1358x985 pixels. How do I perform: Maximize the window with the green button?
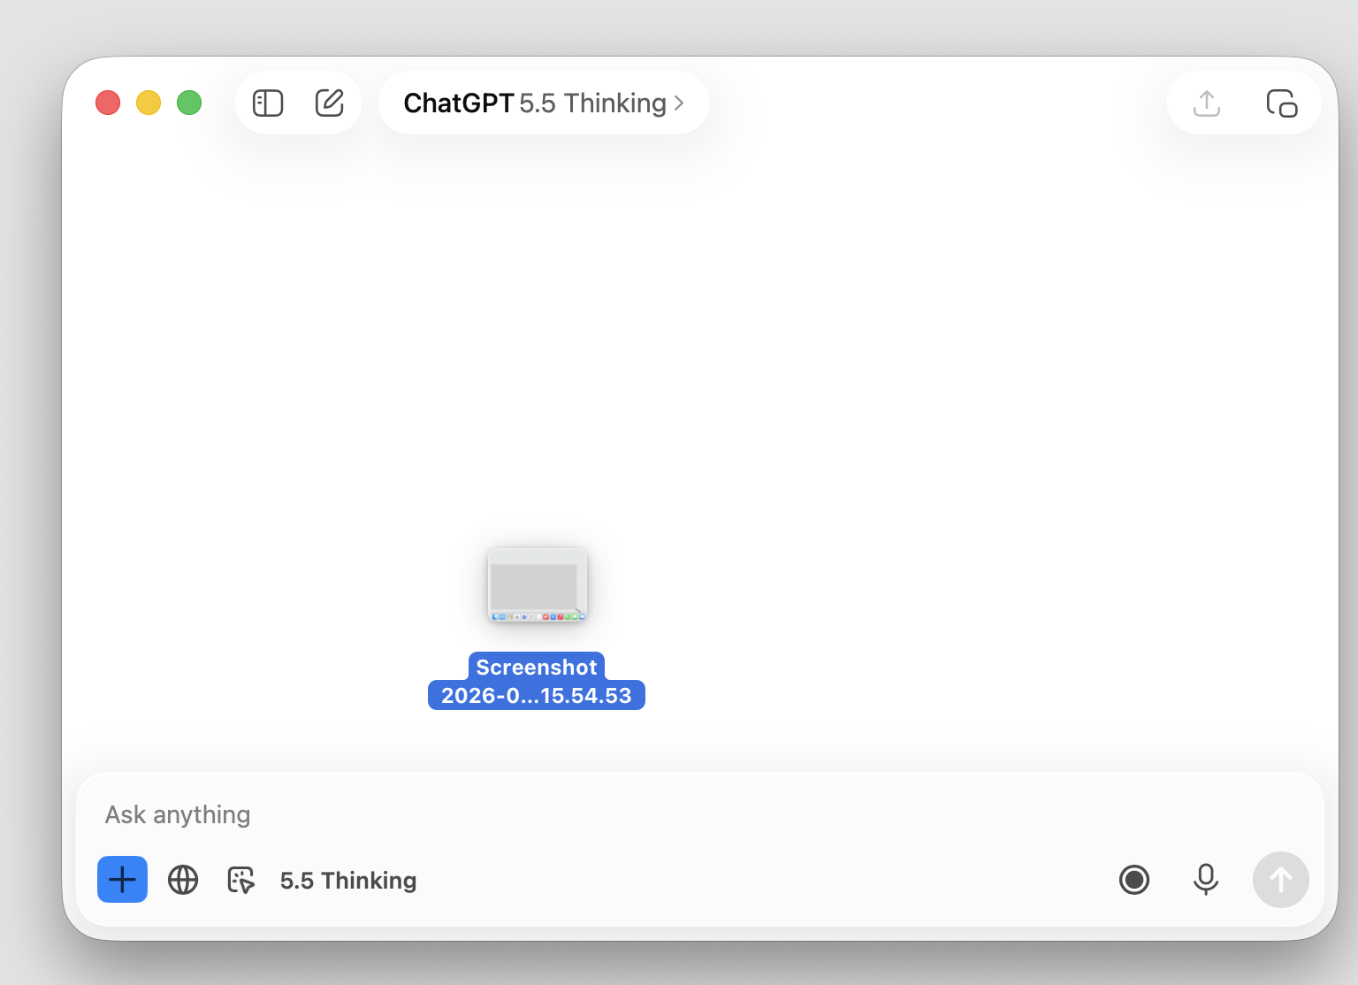(x=189, y=103)
